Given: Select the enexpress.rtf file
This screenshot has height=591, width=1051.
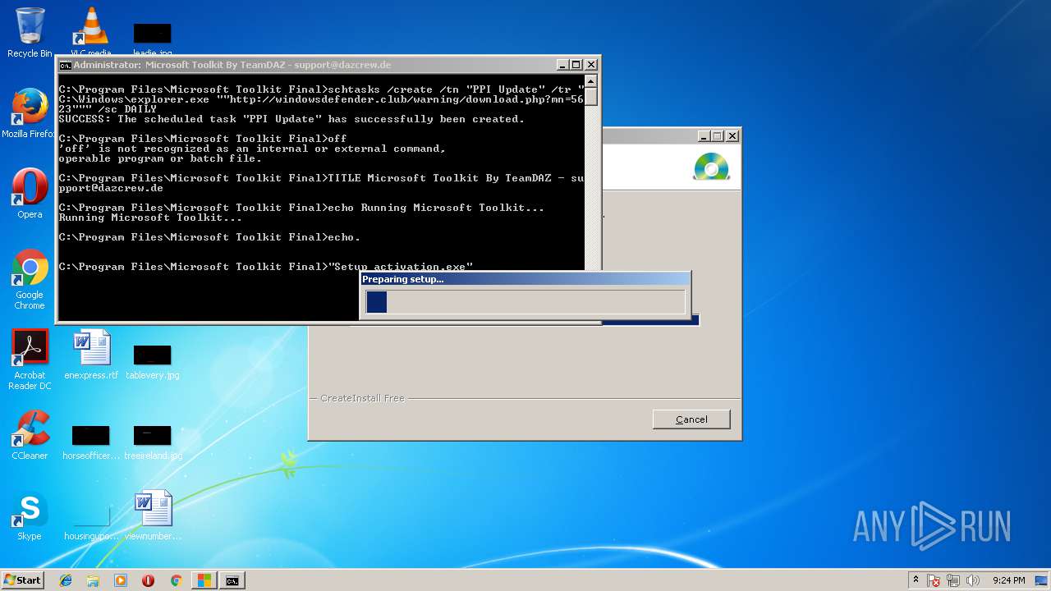Looking at the screenshot, I should coord(91,355).
